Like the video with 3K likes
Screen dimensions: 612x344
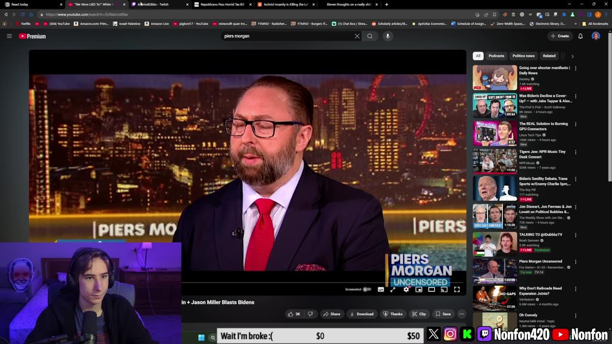(294, 314)
